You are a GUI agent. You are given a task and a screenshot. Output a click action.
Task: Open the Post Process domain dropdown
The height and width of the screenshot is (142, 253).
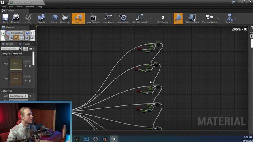(19, 96)
